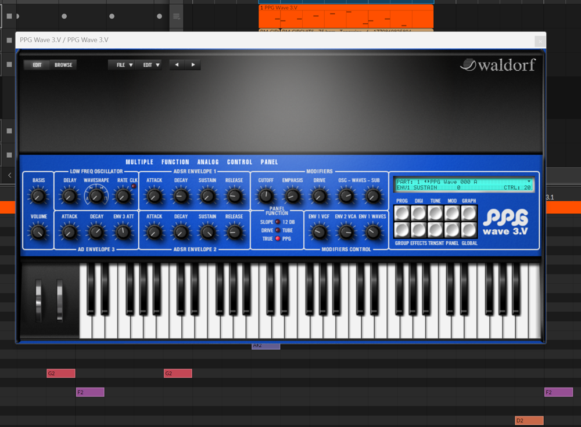
Task: Go to next preset with right arrow
Action: click(193, 65)
